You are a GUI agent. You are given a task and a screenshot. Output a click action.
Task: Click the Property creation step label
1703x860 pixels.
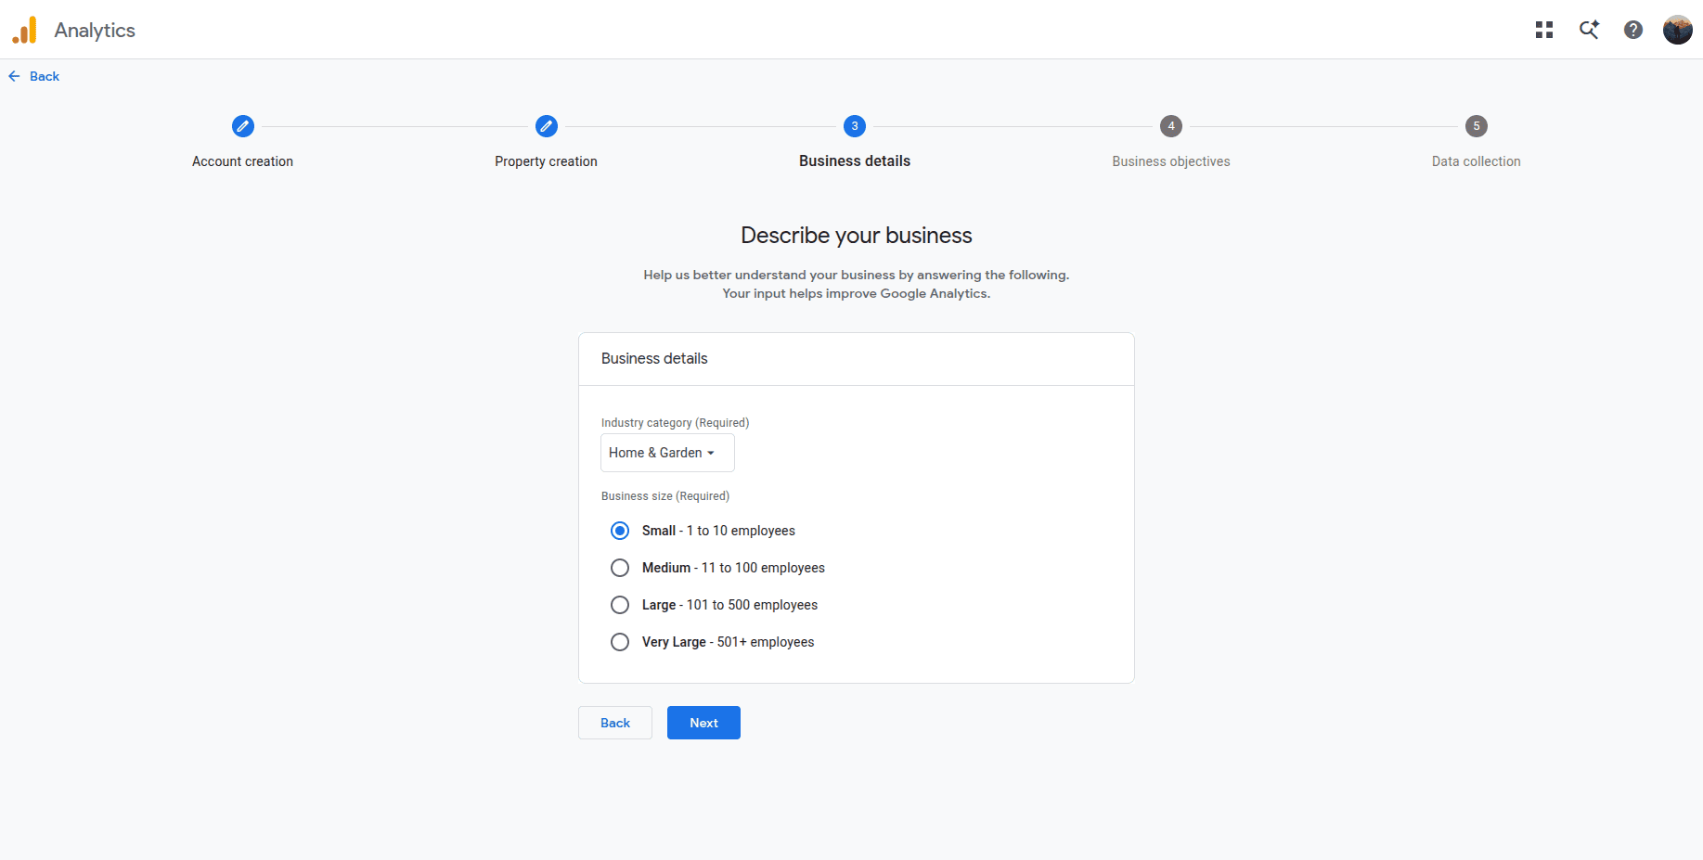click(546, 161)
